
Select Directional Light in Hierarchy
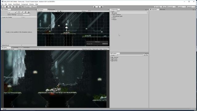(118, 16)
